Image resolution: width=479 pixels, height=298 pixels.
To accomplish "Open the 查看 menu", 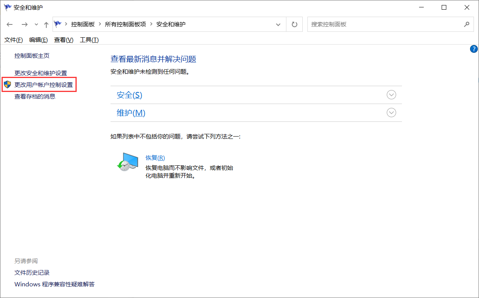I will tap(63, 39).
